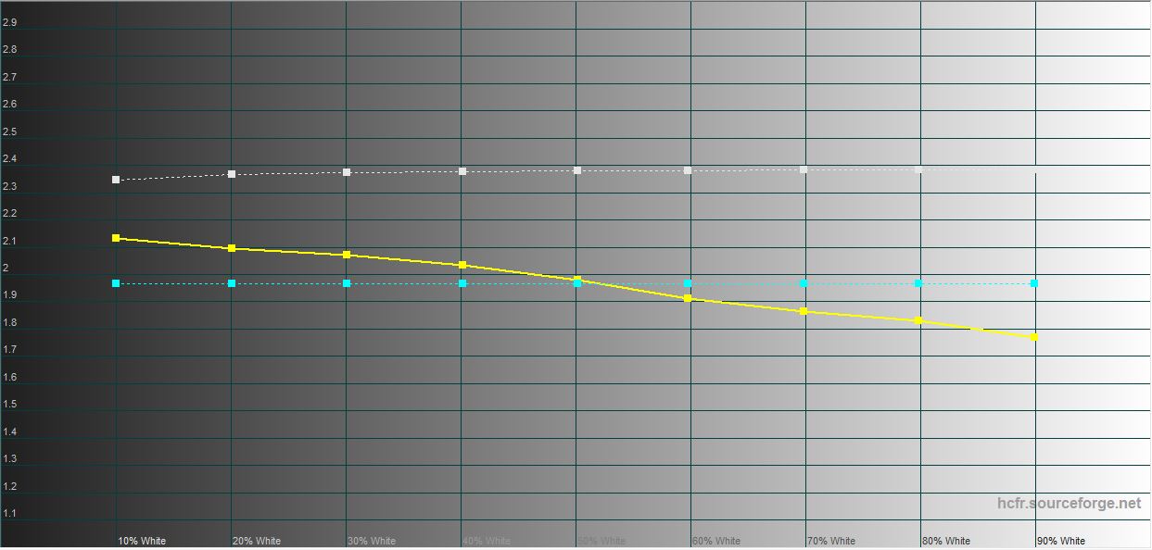Click the cyan reference point at 10% White
Screen dimensions: 1152x550
tap(116, 283)
